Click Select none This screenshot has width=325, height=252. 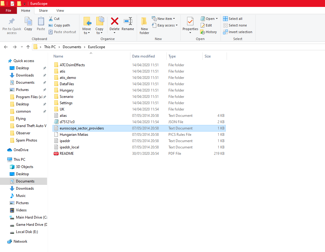tap(235, 25)
